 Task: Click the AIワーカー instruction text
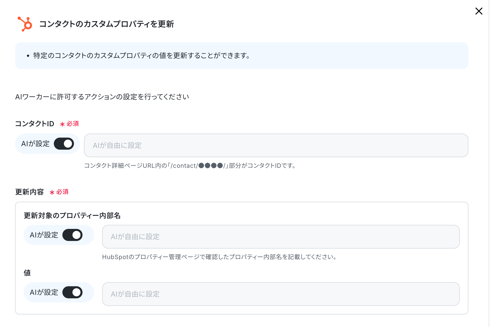102,97
